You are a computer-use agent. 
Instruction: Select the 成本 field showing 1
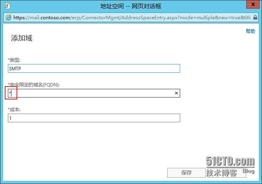94,118
